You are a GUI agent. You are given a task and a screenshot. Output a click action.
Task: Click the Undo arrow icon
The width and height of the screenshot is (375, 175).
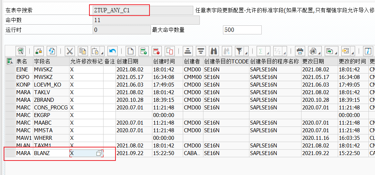[x=113, y=51]
